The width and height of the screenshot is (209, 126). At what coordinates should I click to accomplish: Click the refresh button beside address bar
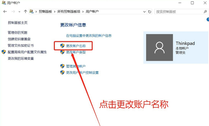(x=150, y=11)
